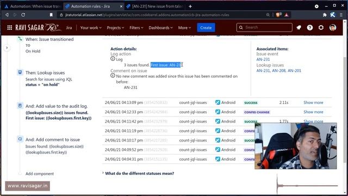Open the user profile avatar
The image size is (348, 196).
(333, 28)
